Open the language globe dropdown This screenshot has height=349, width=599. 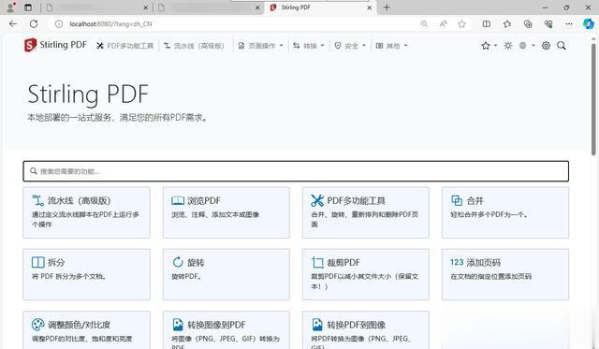point(527,46)
